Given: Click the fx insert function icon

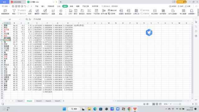Looking at the screenshot, I should (x=30, y=19).
